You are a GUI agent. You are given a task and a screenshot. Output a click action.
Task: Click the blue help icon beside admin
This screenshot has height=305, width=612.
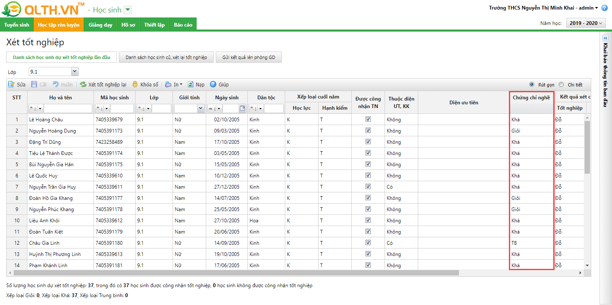point(605,8)
